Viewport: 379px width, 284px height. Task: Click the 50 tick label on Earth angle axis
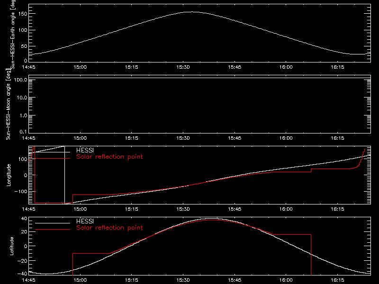coord(24,46)
